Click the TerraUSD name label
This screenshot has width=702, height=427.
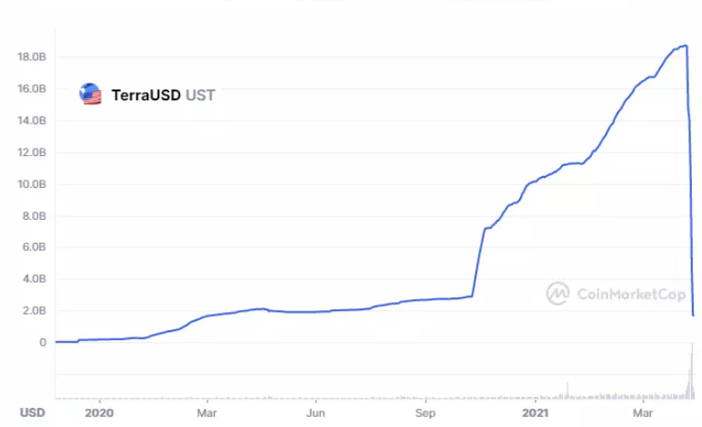pos(145,94)
